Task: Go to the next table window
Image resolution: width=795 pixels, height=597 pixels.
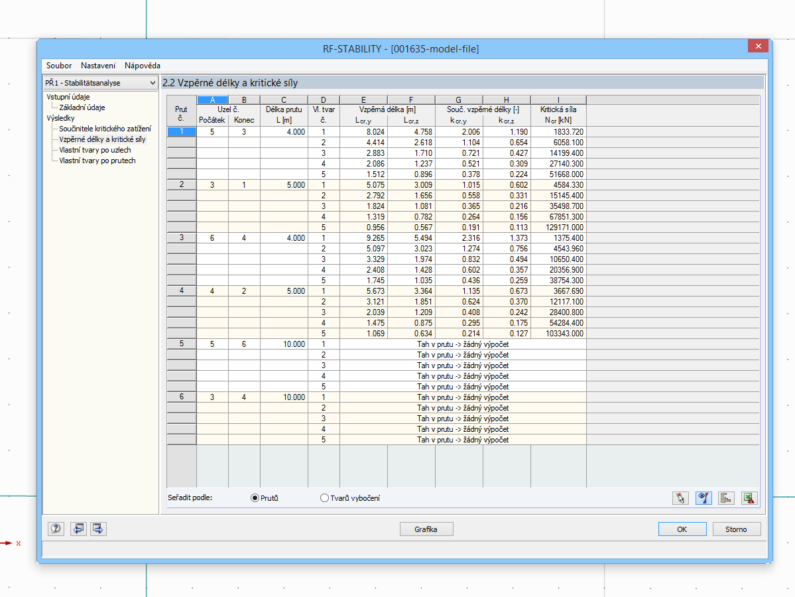Action: click(x=98, y=529)
